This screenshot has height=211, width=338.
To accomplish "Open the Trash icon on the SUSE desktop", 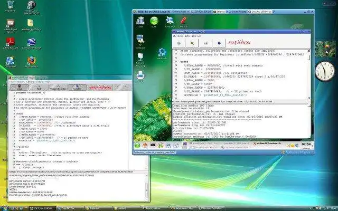I will (x=140, y=22).
